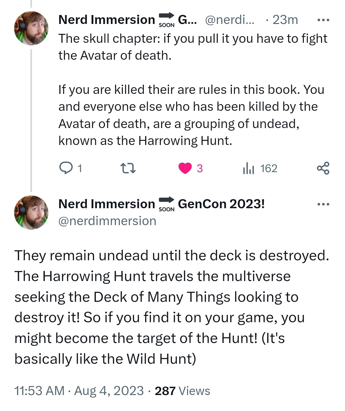Open Nerd Immersion name on the 23m tweet
Image resolution: width=345 pixels, height=411 pixels.
tap(106, 20)
